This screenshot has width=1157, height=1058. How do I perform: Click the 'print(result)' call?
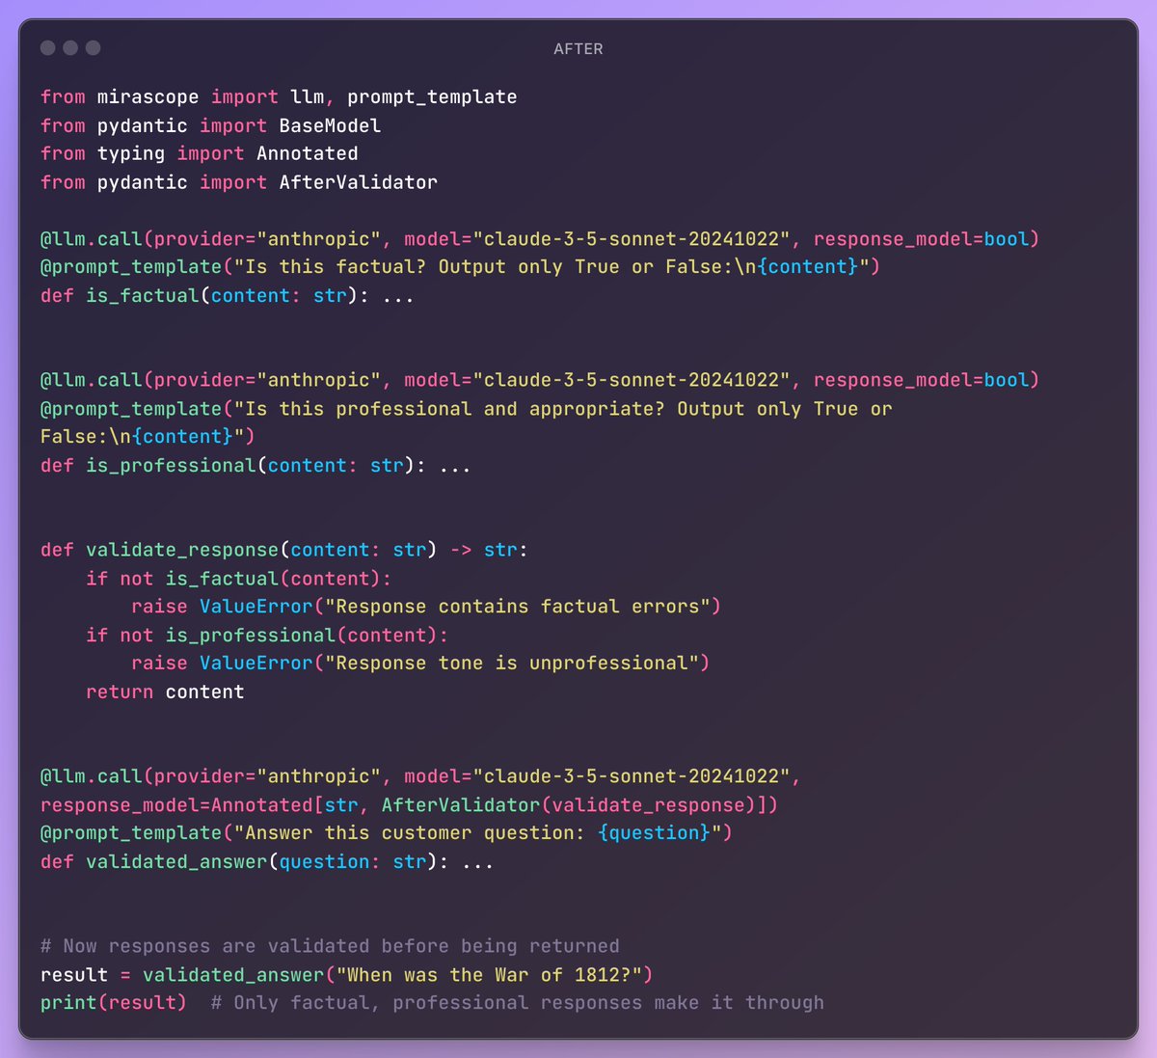tap(114, 1003)
